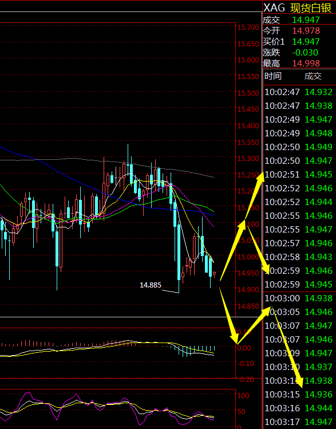Click the -0.20 MACD axis label
Image resolution: width=336 pixels, height=429 pixels.
point(245,380)
